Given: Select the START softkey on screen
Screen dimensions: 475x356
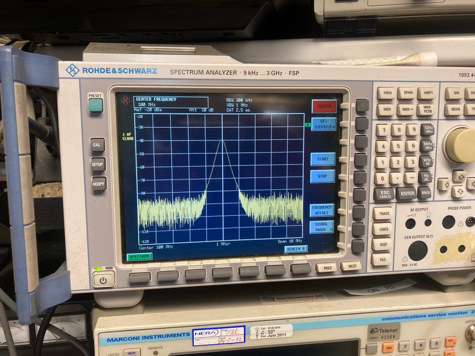Looking at the screenshot, I should [x=323, y=159].
